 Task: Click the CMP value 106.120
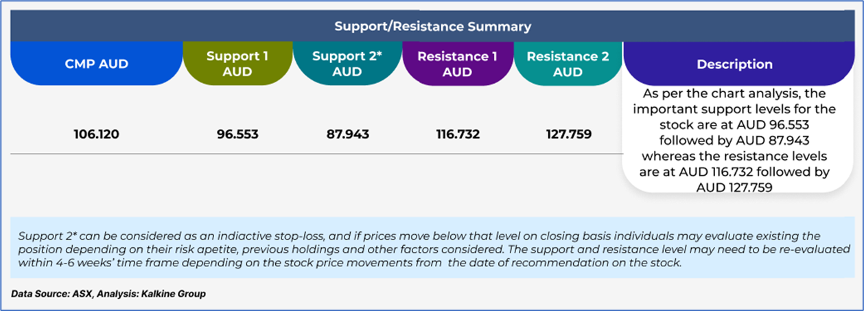(x=96, y=134)
